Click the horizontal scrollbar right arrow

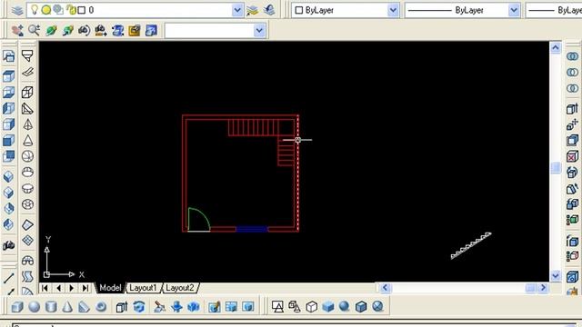click(543, 288)
